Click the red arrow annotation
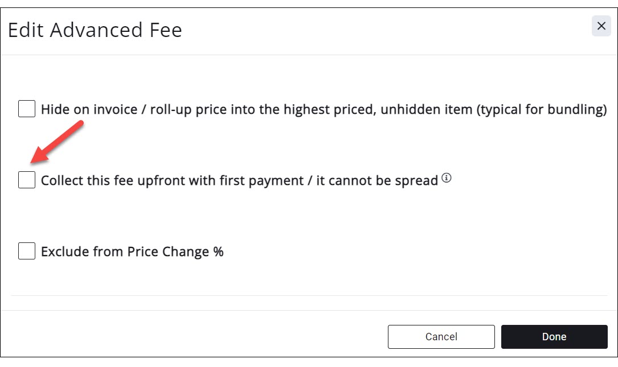Screen dimensions: 618x367 point(57,146)
